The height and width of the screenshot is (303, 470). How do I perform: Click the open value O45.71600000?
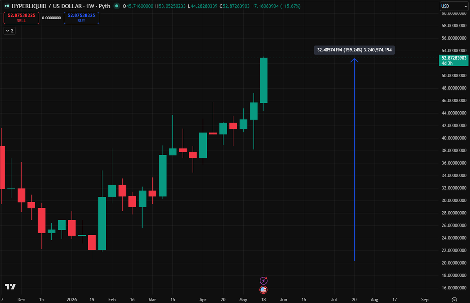click(x=138, y=6)
